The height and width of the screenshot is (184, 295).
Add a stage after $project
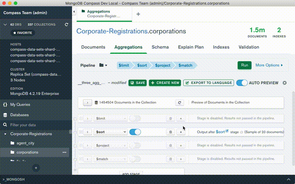181,146
